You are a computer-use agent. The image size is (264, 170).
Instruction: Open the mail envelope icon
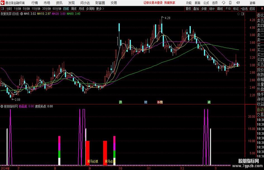coord(238,3)
